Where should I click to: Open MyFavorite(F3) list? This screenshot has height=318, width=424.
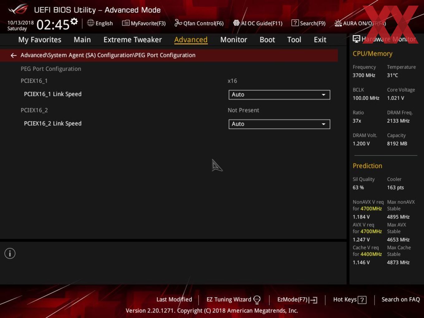144,23
